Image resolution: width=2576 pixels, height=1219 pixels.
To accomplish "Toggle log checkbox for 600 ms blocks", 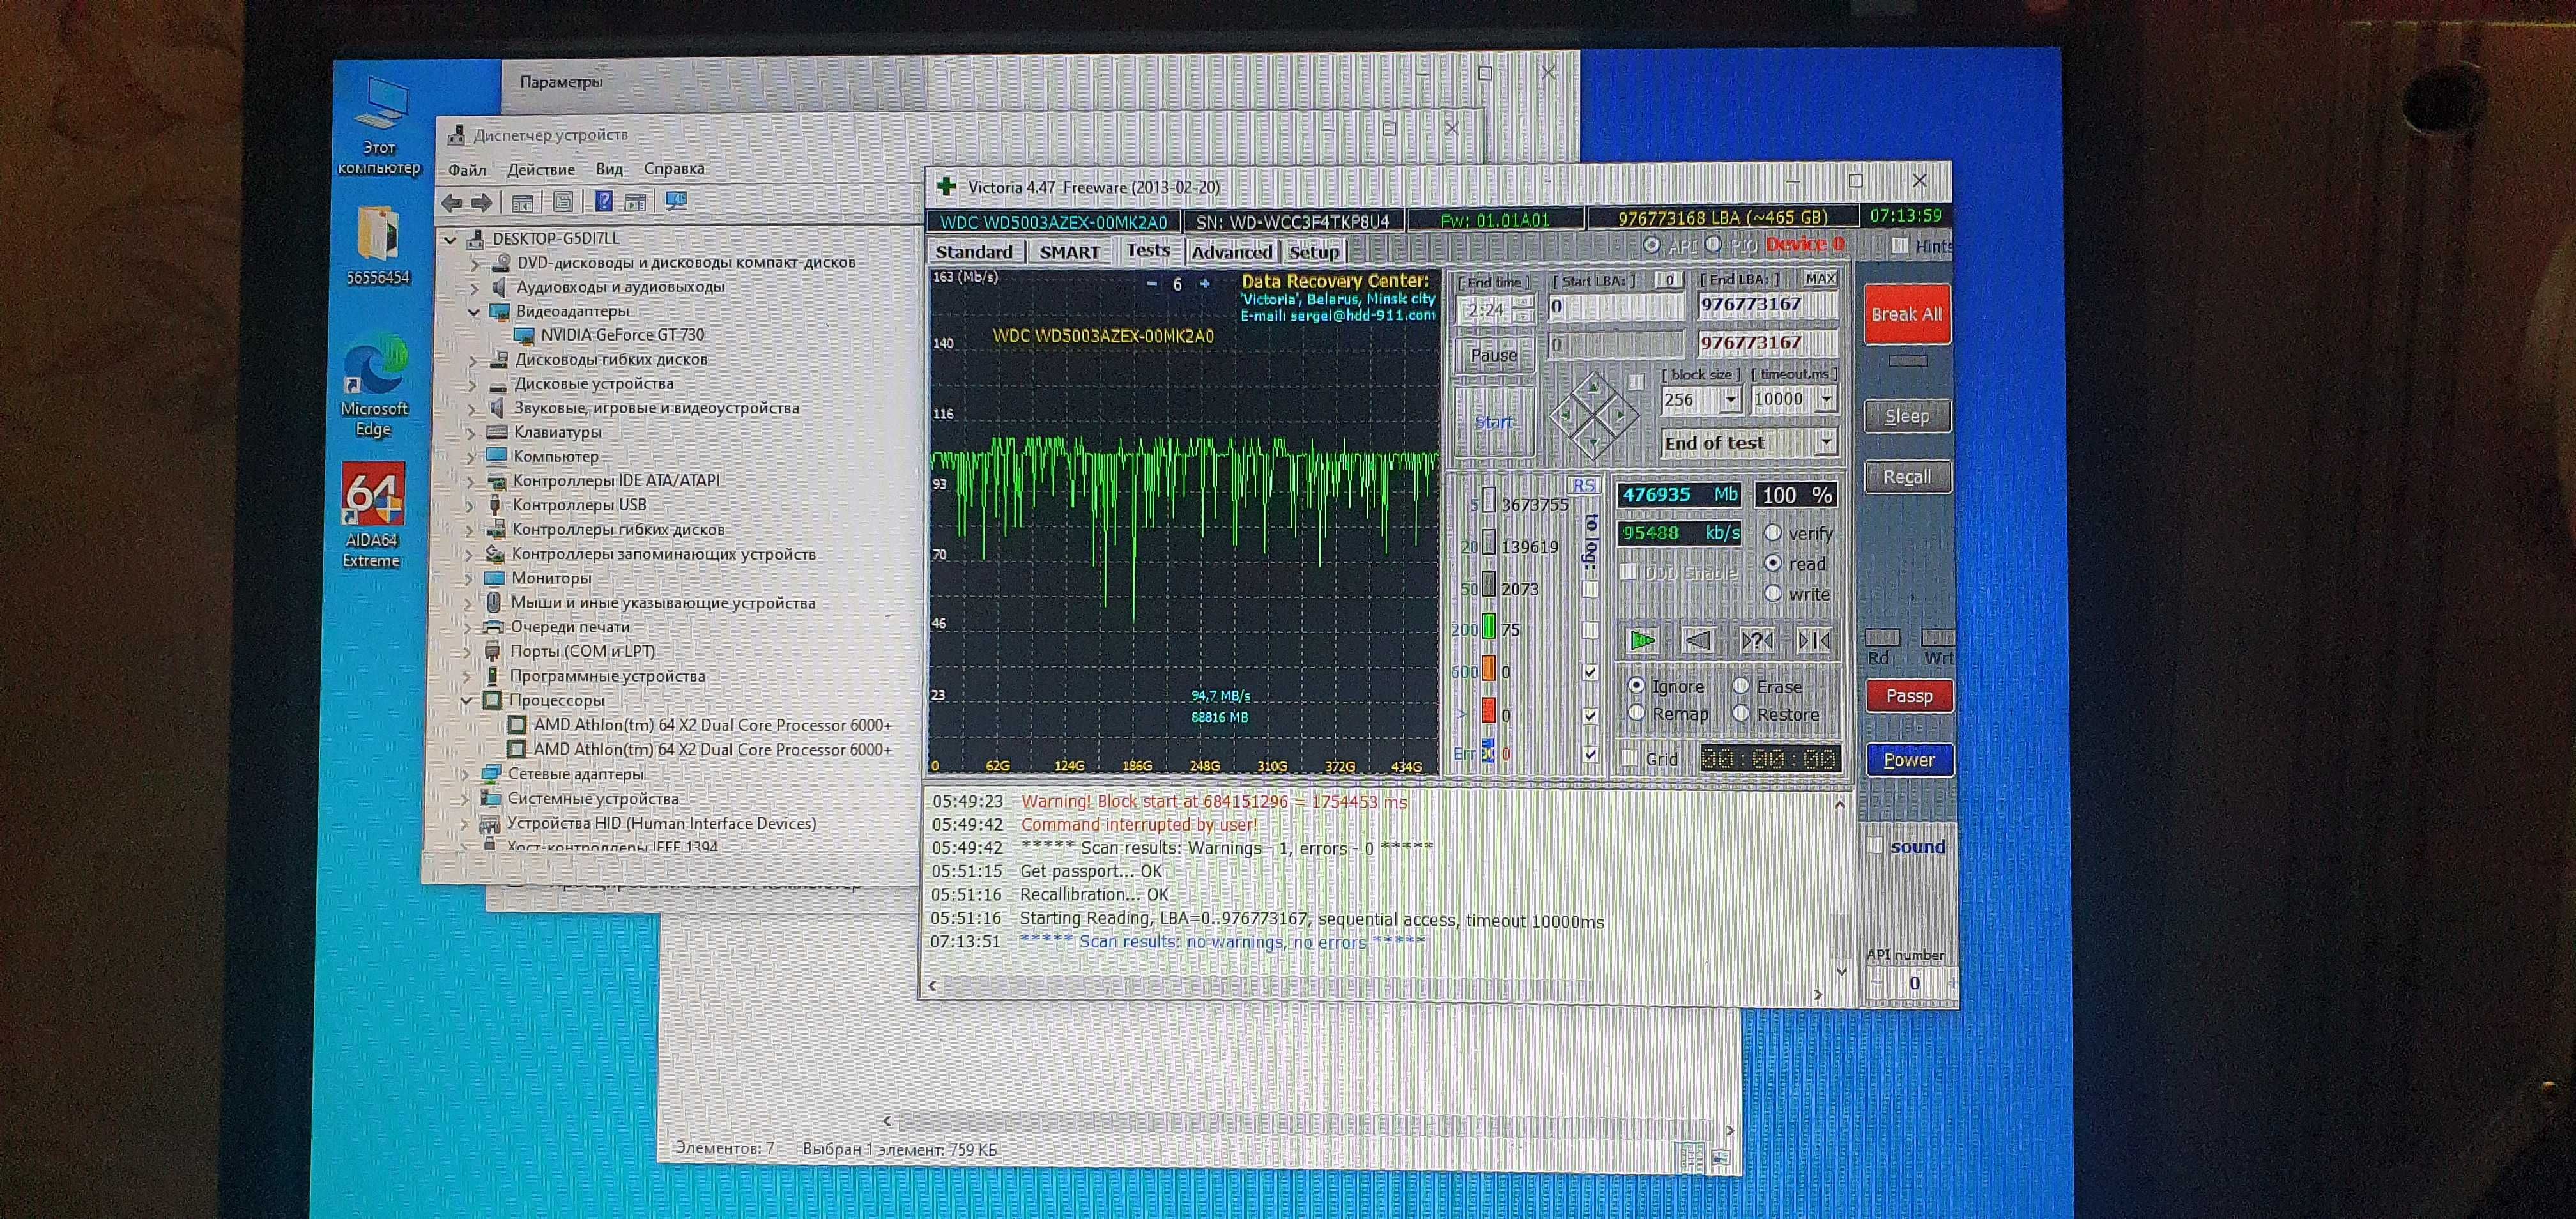I will pos(1590,672).
